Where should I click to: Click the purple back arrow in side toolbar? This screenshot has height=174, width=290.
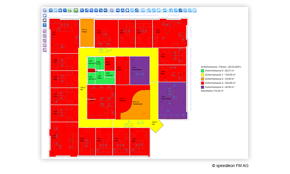[45, 45]
